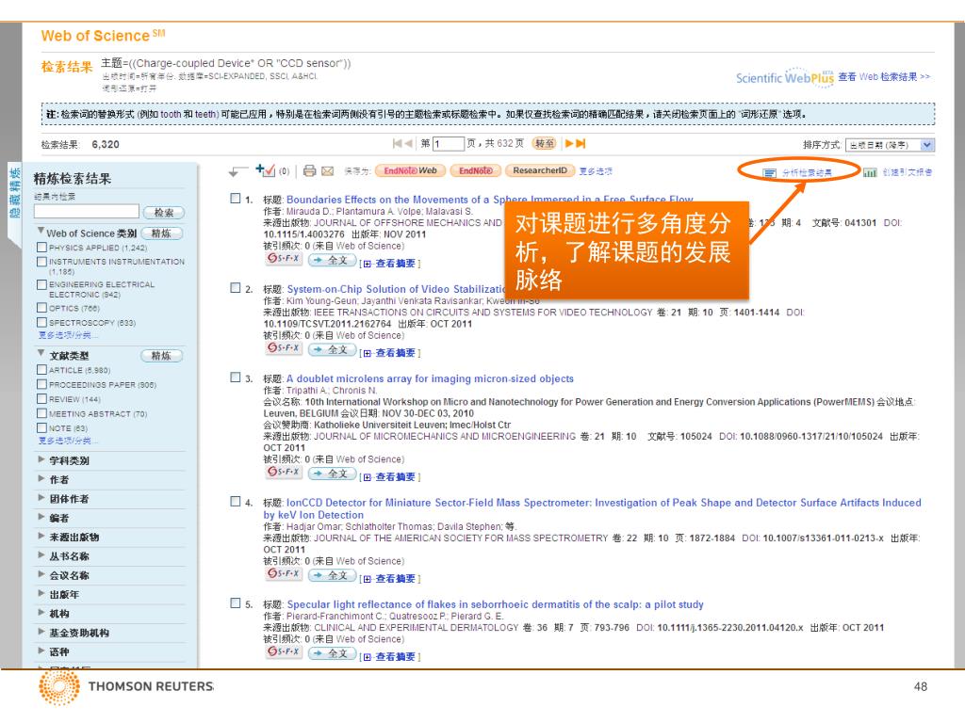Viewport: 965px width, 723px height.
Task: Expand the 基金资助机构 refine section
Action: pos(41,632)
